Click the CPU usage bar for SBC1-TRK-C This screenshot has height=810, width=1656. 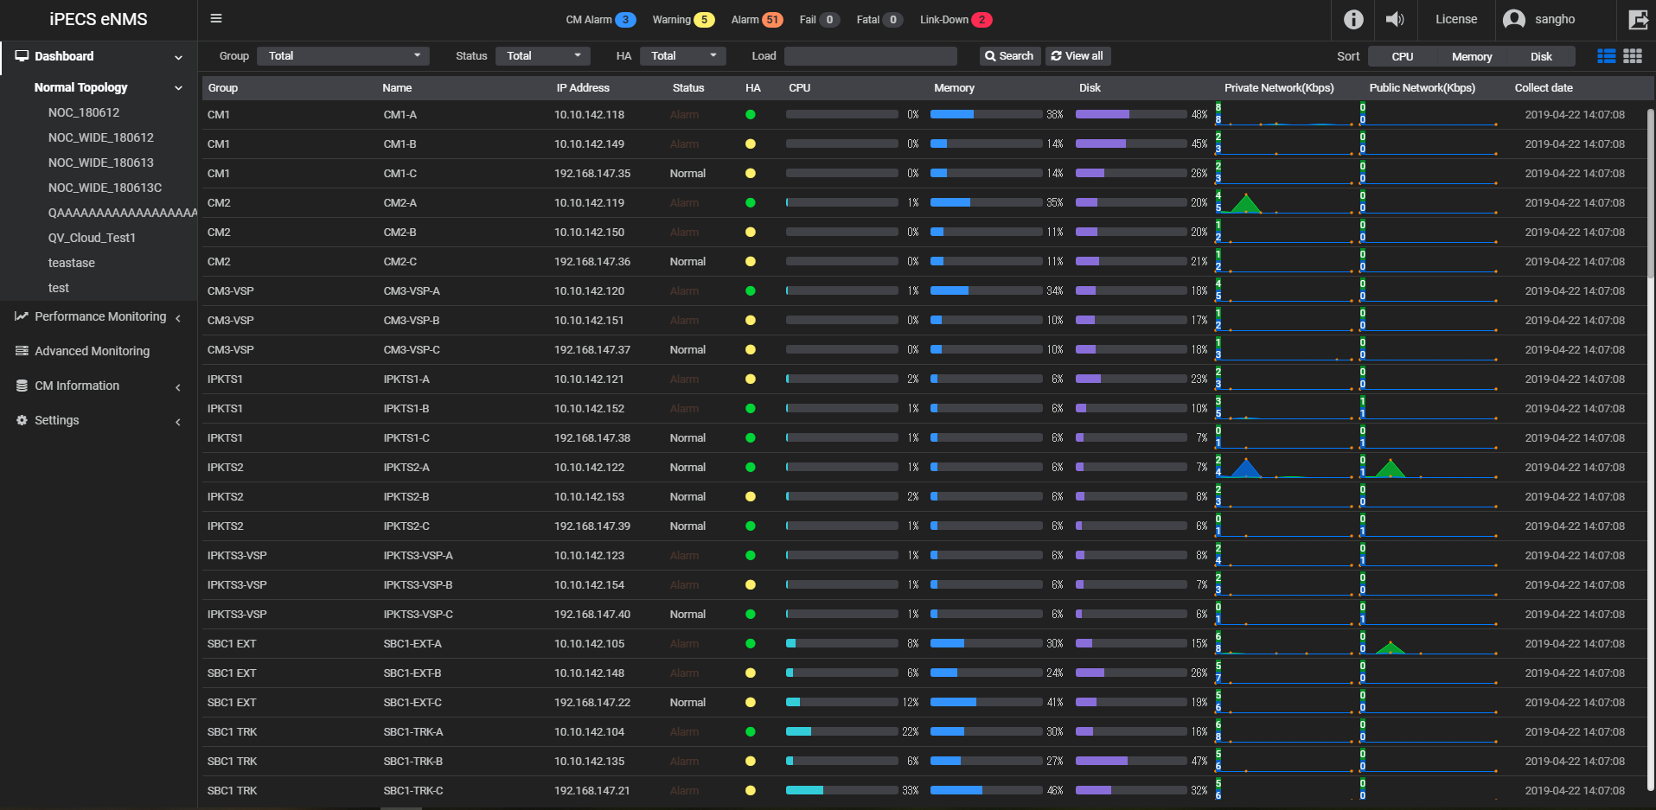point(841,790)
